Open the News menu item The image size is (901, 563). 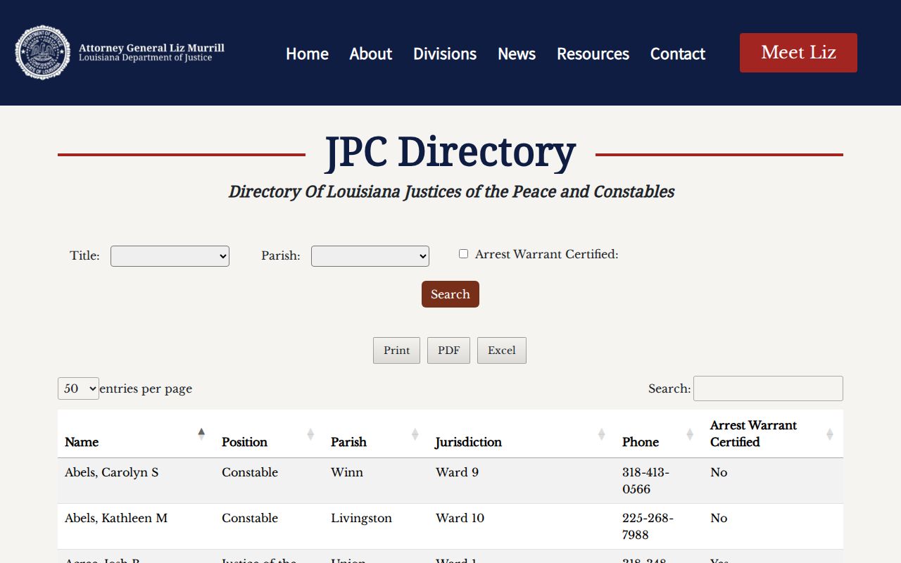pos(517,53)
